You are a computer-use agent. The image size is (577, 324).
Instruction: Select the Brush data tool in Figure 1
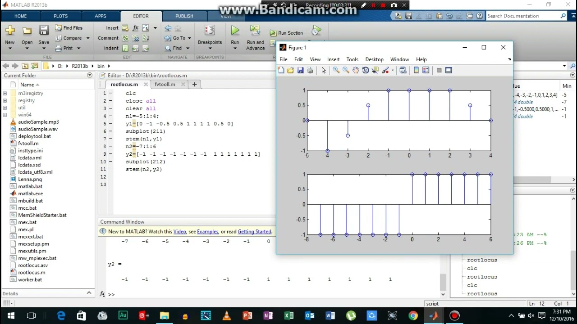(385, 70)
